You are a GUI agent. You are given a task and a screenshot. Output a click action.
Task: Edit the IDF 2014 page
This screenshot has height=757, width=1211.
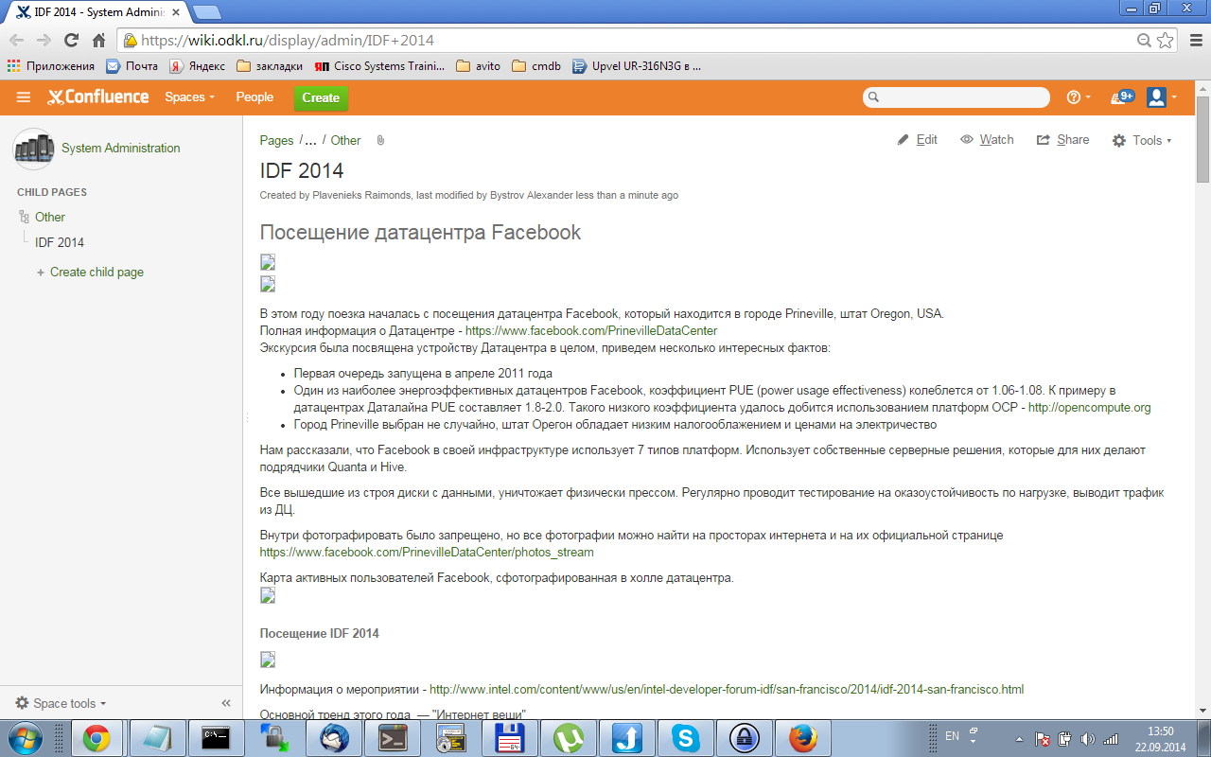[917, 140]
